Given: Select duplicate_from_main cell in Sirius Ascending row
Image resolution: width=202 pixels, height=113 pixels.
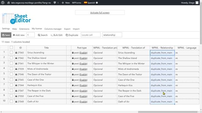Looking at the screenshot, I should [162, 53].
